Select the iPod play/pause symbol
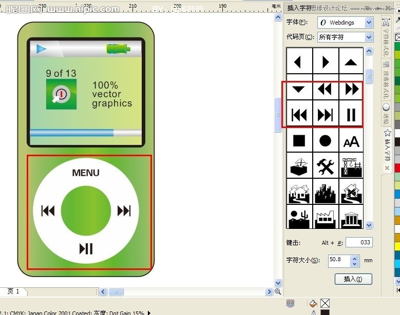400x315 pixels. click(x=86, y=248)
